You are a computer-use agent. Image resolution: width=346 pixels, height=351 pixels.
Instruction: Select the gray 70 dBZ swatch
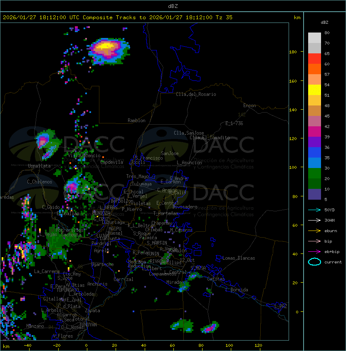coord(314,48)
